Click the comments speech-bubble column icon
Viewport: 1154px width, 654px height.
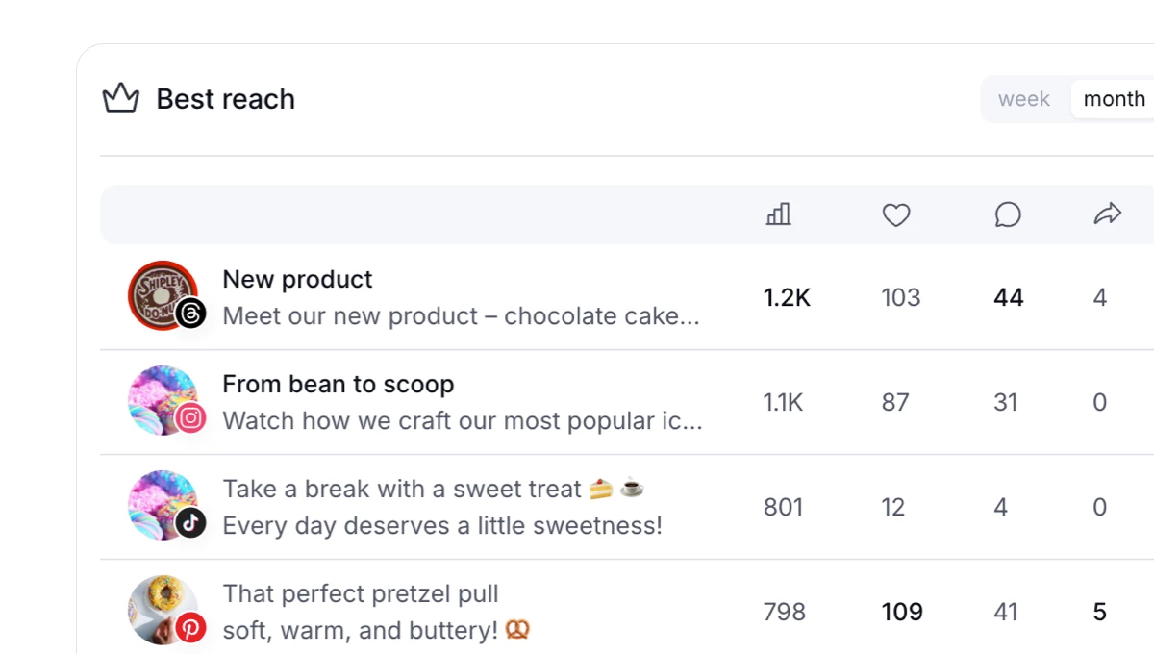pyautogui.click(x=1007, y=214)
